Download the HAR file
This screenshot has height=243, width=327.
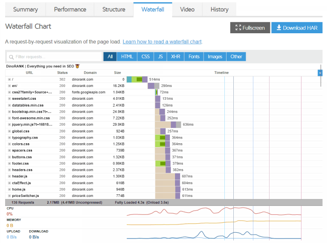click(297, 28)
